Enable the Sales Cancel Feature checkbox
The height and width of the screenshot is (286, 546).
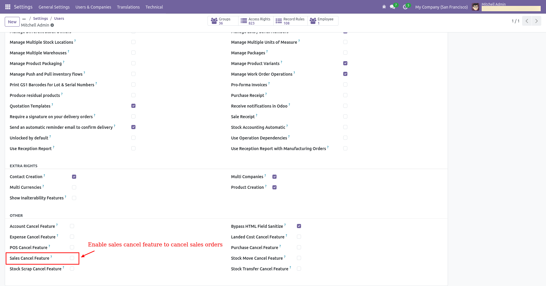point(72,258)
